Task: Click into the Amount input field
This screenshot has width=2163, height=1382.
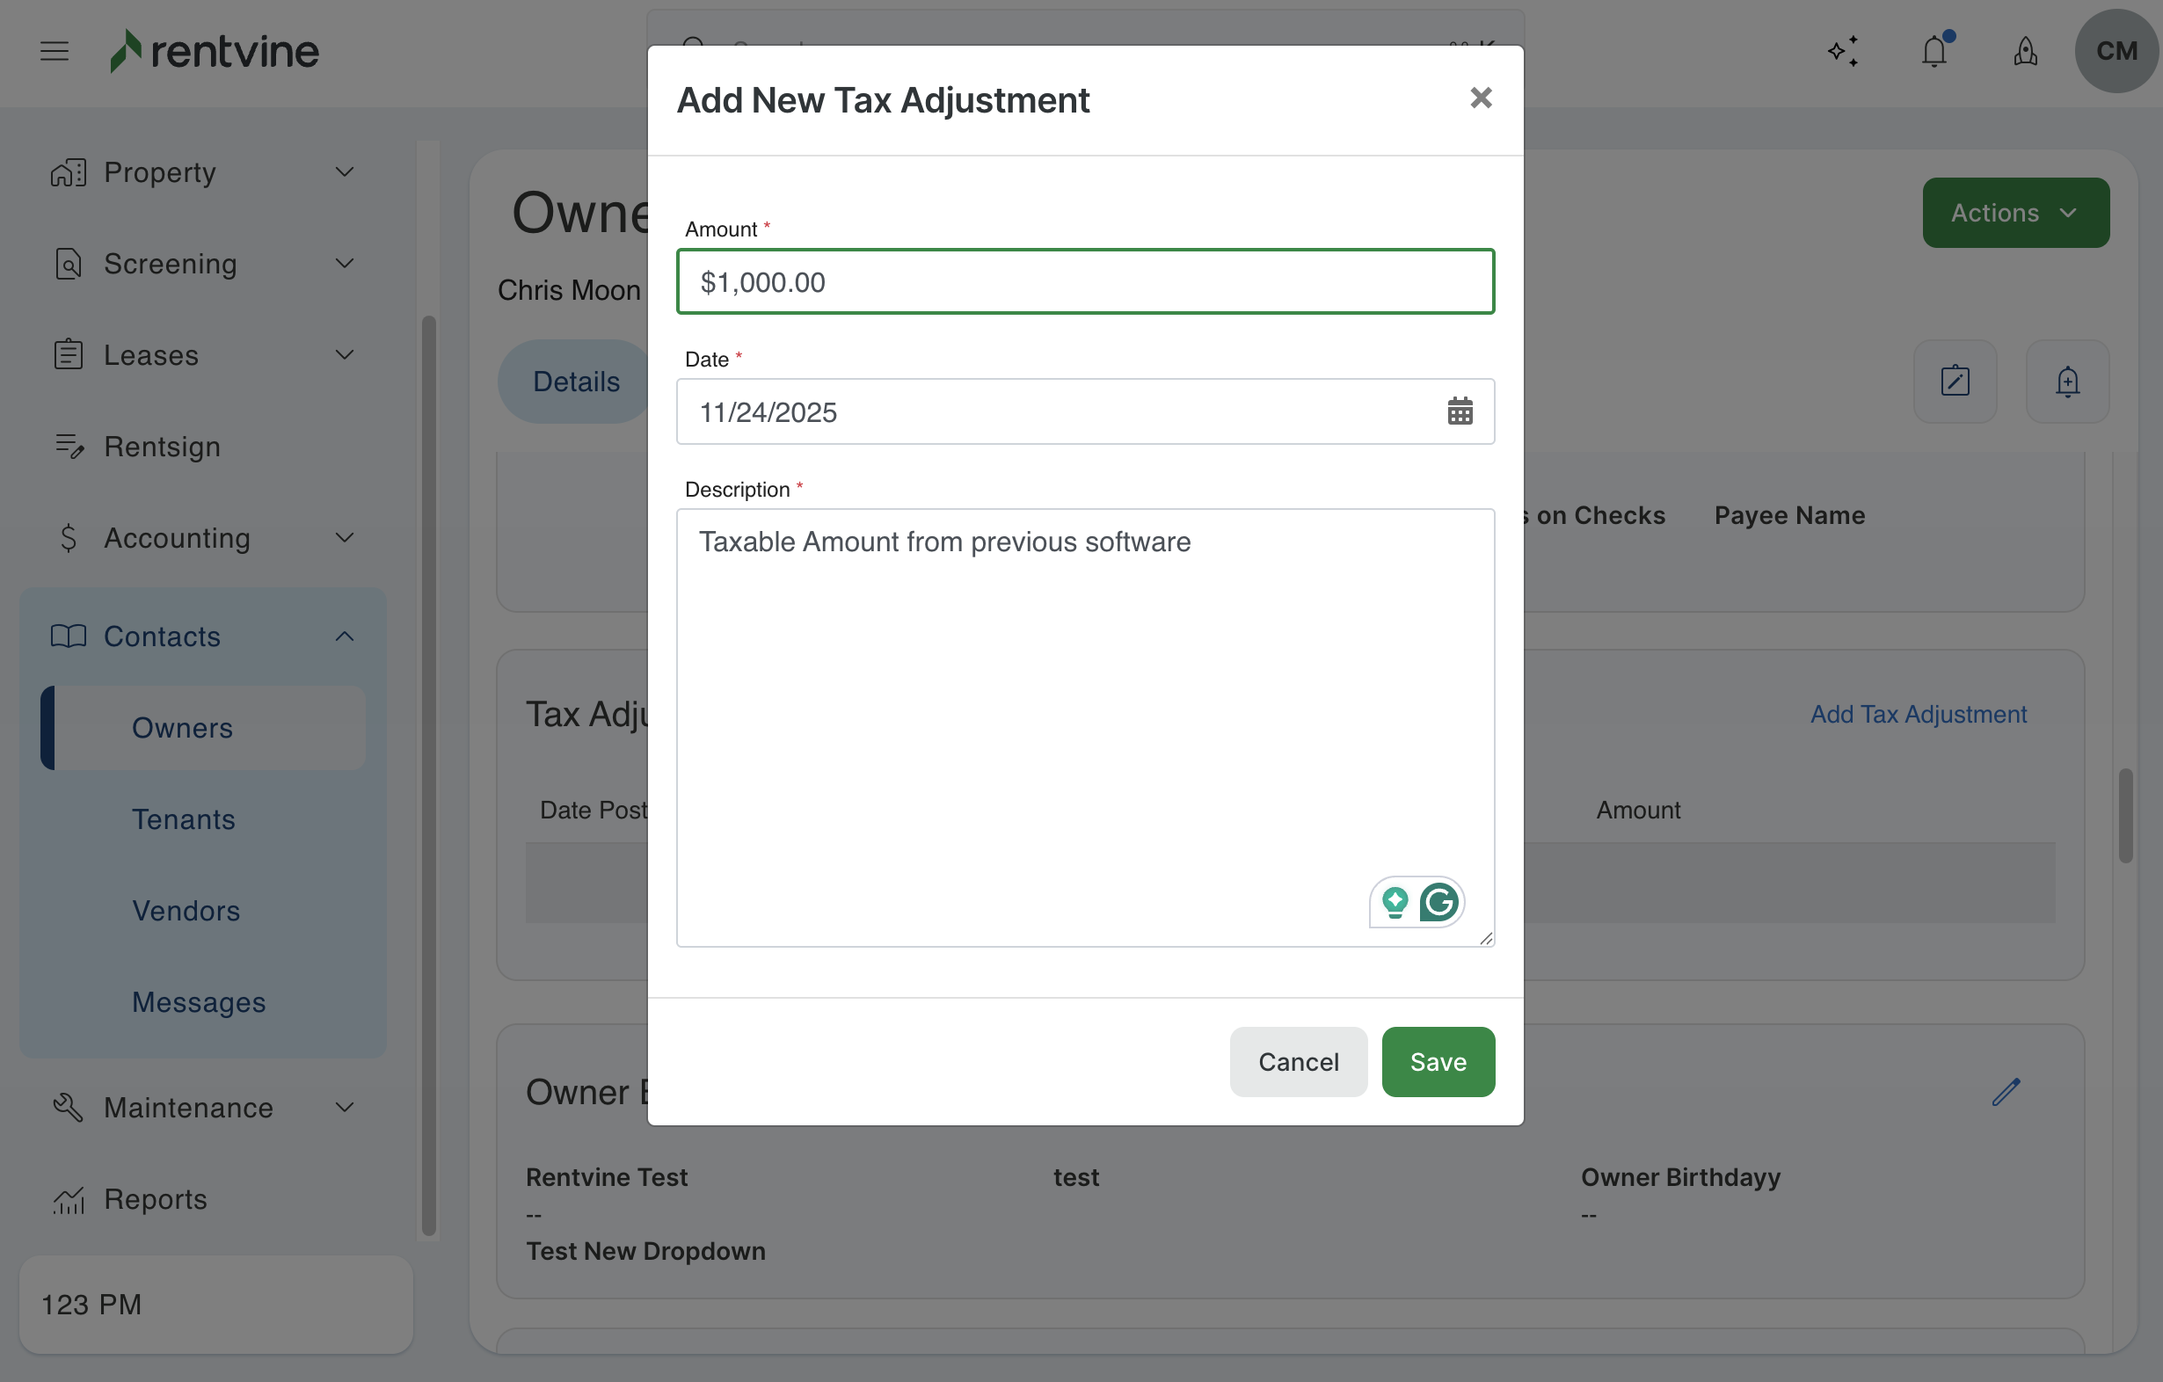Action: (x=1084, y=282)
